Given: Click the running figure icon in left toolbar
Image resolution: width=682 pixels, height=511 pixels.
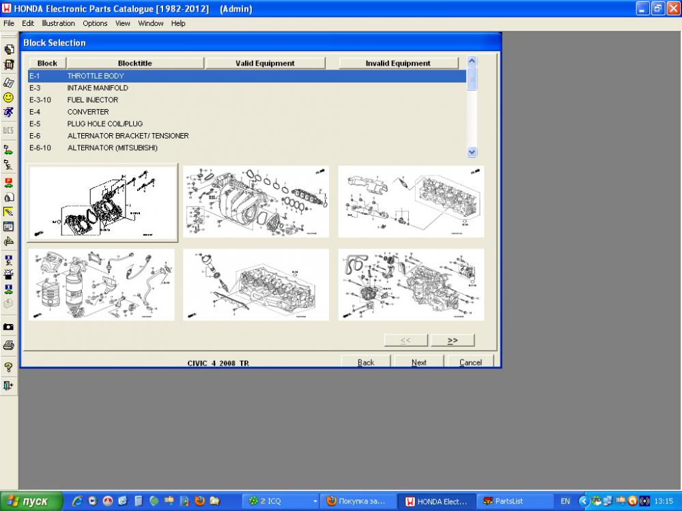Looking at the screenshot, I should (8, 112).
